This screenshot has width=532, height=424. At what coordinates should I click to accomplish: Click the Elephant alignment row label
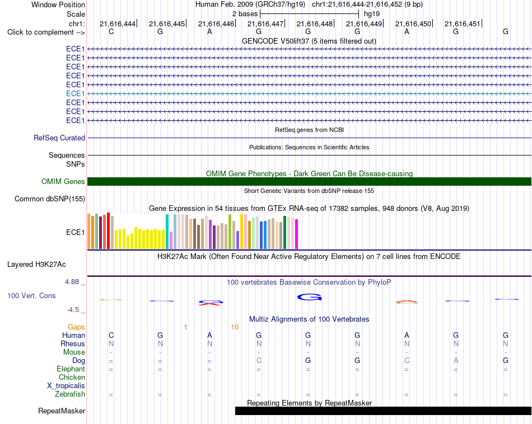(71, 369)
